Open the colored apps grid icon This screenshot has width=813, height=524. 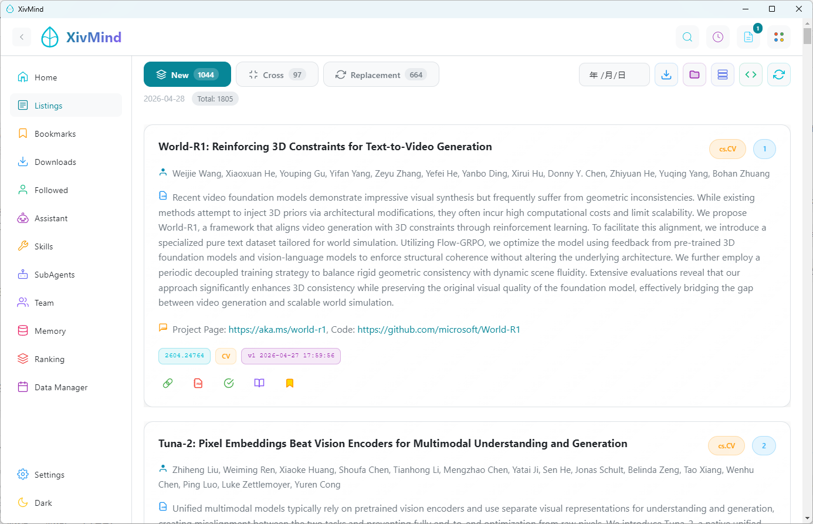tap(779, 37)
